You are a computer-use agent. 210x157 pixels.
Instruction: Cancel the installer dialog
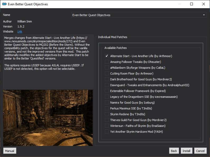[x=200, y=151]
